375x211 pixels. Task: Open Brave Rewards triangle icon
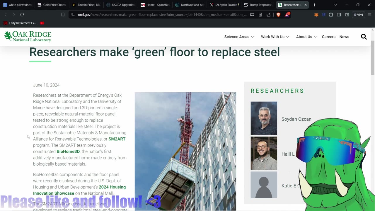click(x=287, y=15)
